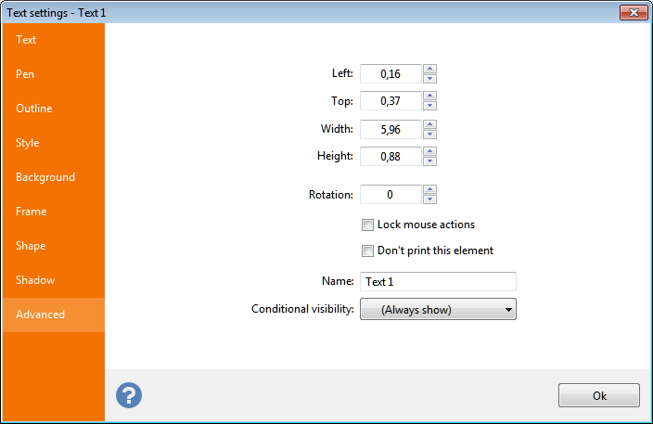This screenshot has width=653, height=424.
Task: Increase the Left value with up arrow
Action: tap(429, 69)
